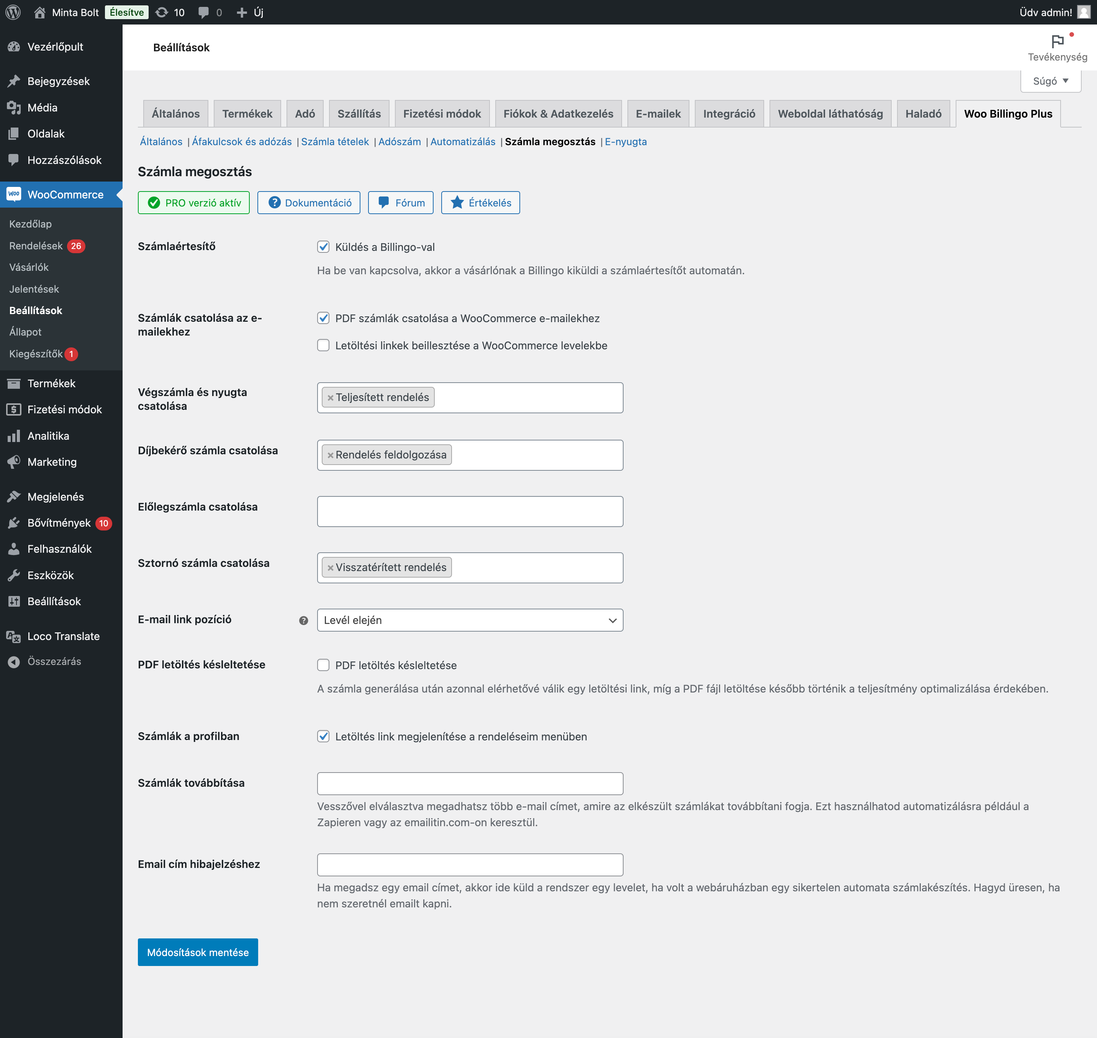The image size is (1097, 1038).
Task: Switch to the Szállítás tab
Action: 359,114
